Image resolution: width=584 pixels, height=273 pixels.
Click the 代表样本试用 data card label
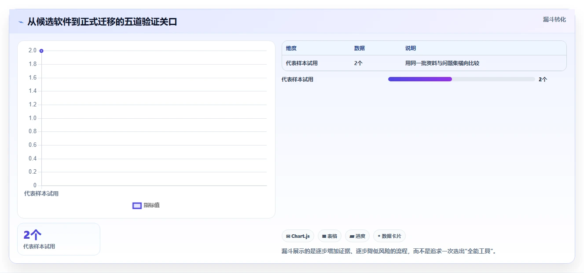click(39, 247)
